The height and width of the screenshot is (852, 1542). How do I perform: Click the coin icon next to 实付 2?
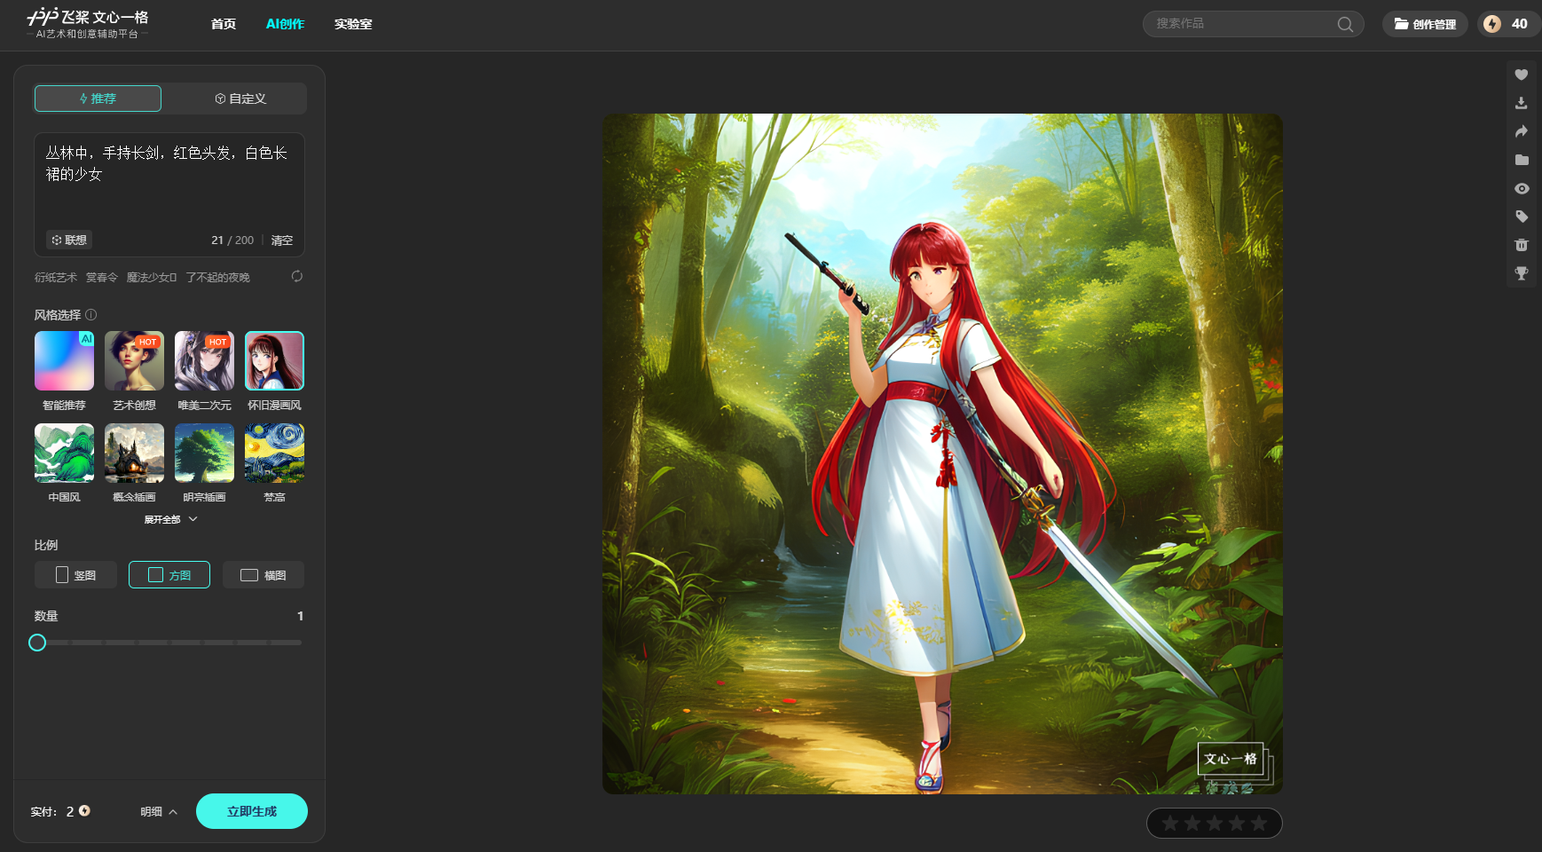[84, 810]
